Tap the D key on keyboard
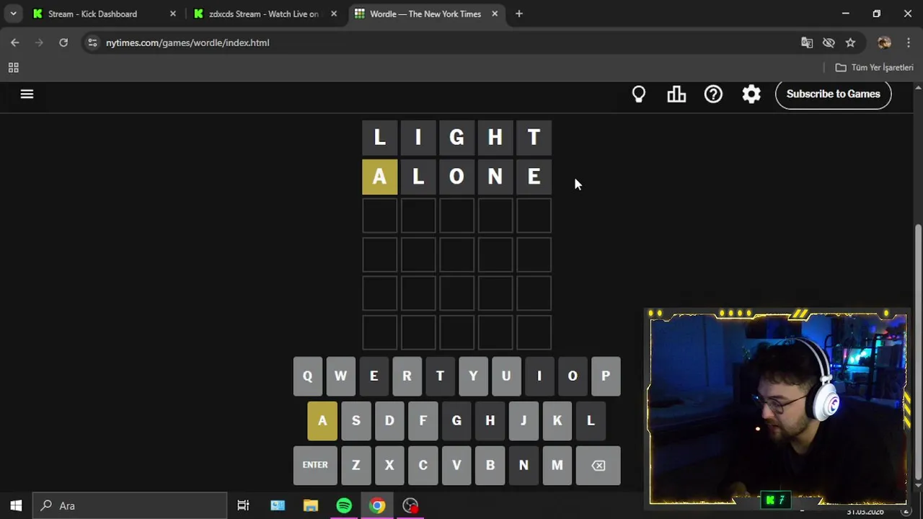 pos(389,420)
